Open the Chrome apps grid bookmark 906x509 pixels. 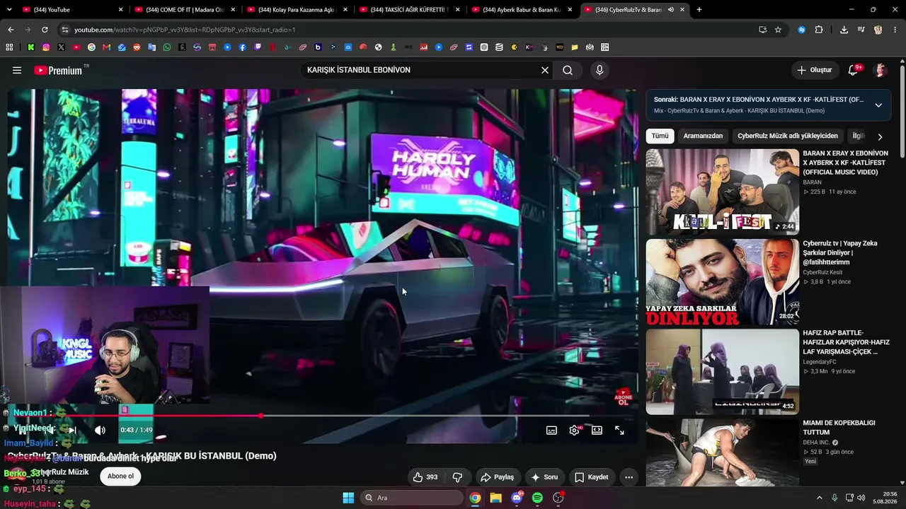coord(9,47)
